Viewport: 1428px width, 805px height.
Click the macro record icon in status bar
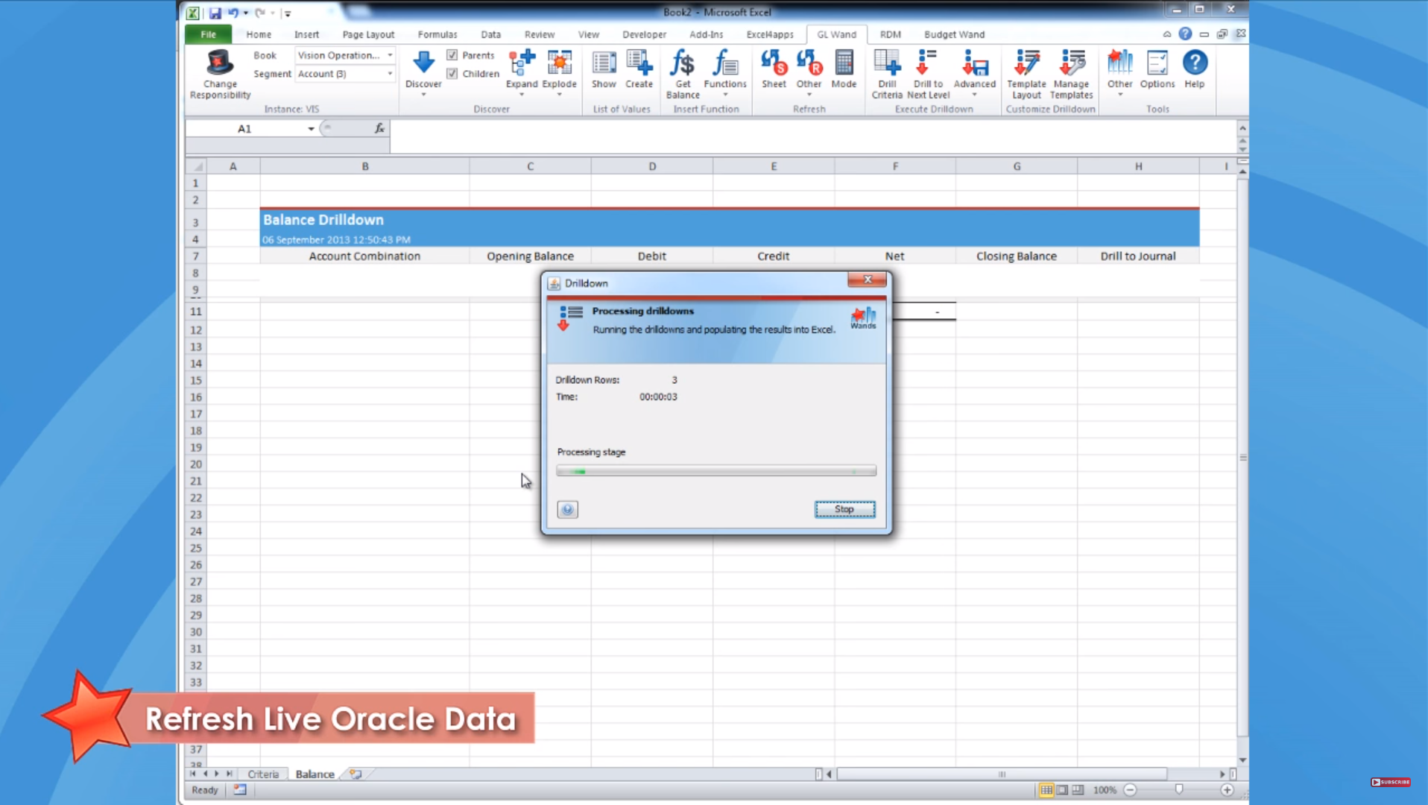pos(239,790)
